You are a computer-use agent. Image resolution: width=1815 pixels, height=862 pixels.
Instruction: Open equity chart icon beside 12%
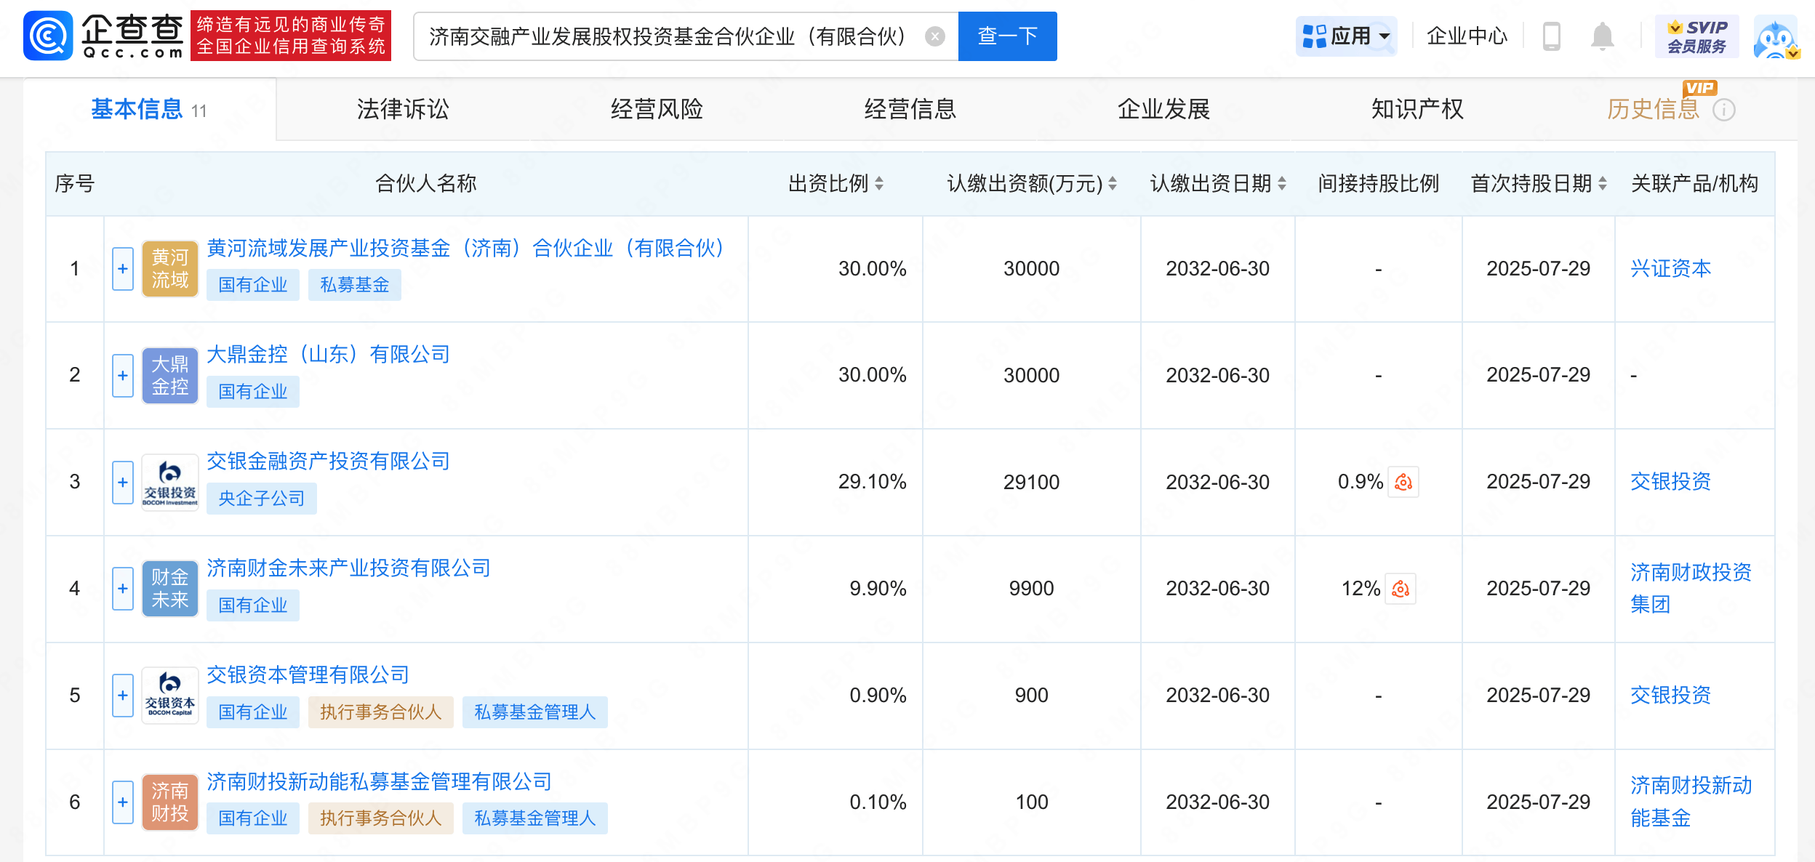(1401, 589)
